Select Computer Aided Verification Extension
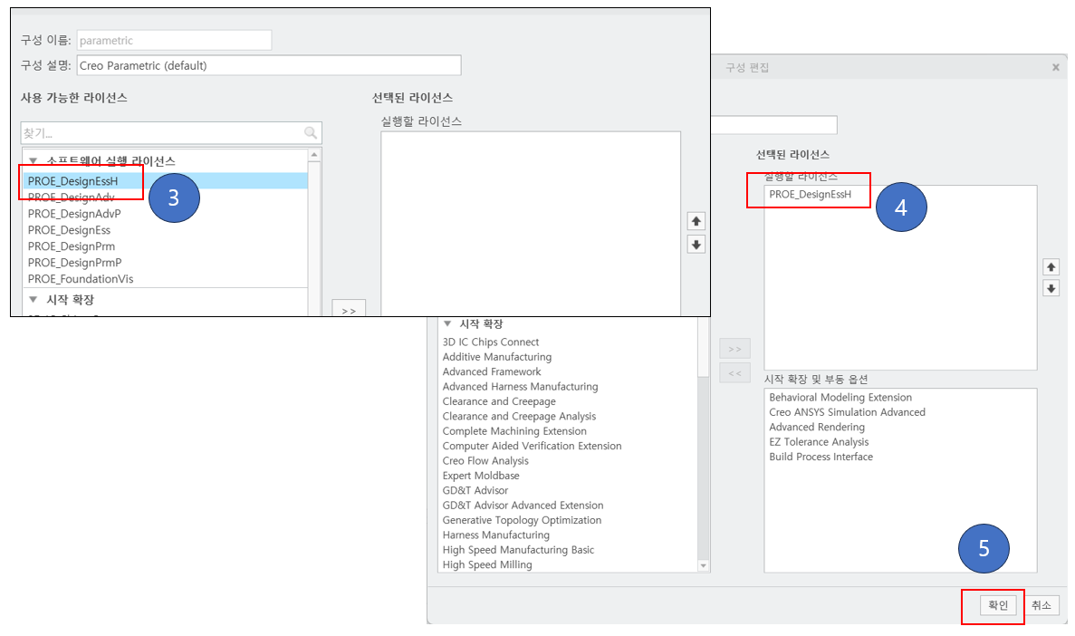1075x636 pixels. 532,446
